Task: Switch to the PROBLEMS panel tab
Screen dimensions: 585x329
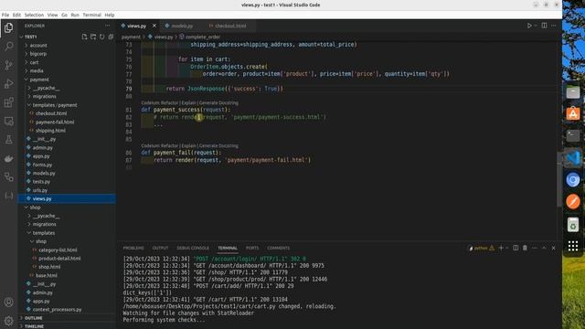Action: [x=133, y=248]
